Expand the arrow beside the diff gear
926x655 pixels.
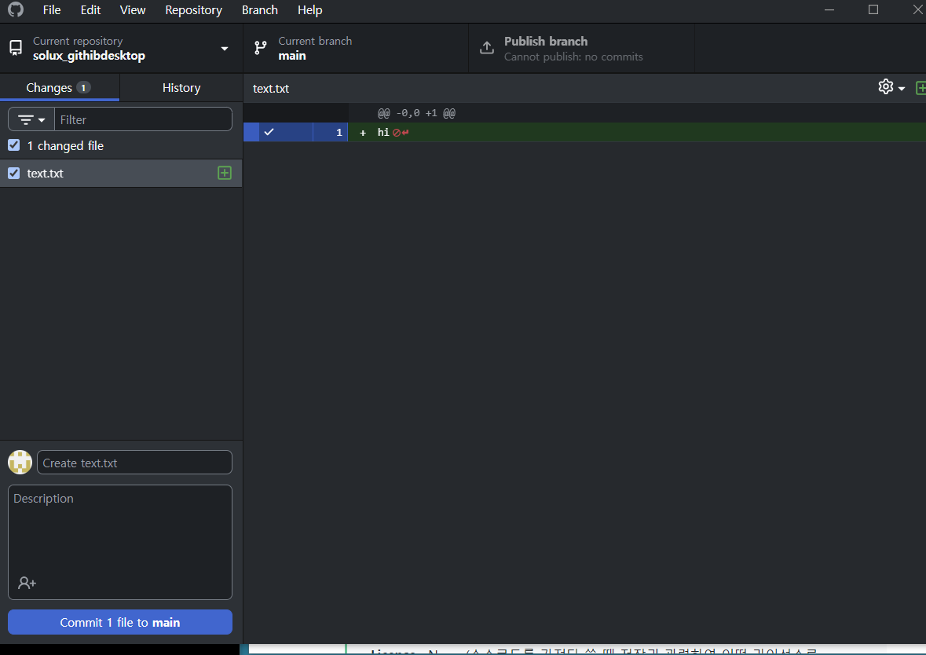point(901,89)
